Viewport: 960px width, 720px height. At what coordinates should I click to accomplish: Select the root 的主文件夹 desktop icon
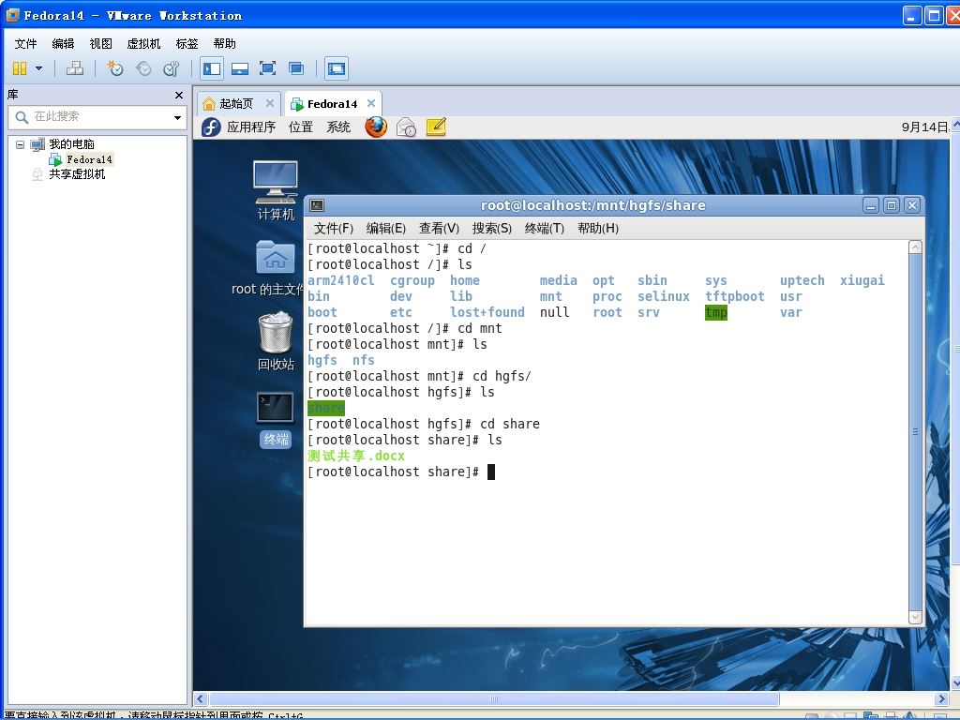click(x=268, y=267)
